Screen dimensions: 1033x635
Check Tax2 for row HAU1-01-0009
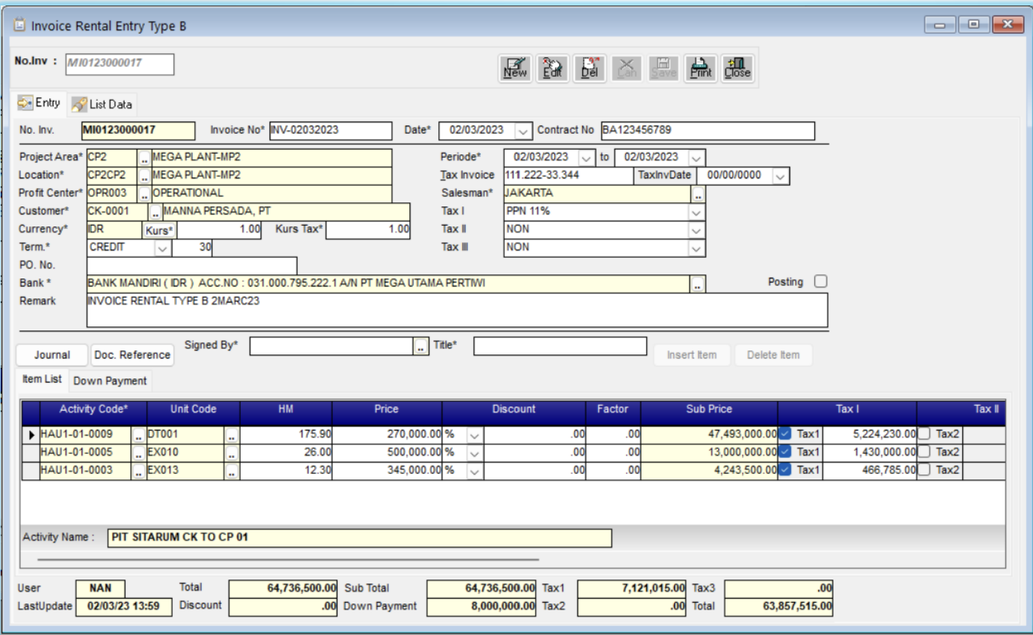point(925,433)
